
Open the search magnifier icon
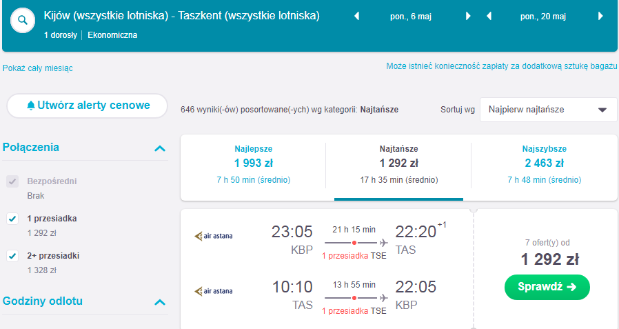pyautogui.click(x=23, y=20)
